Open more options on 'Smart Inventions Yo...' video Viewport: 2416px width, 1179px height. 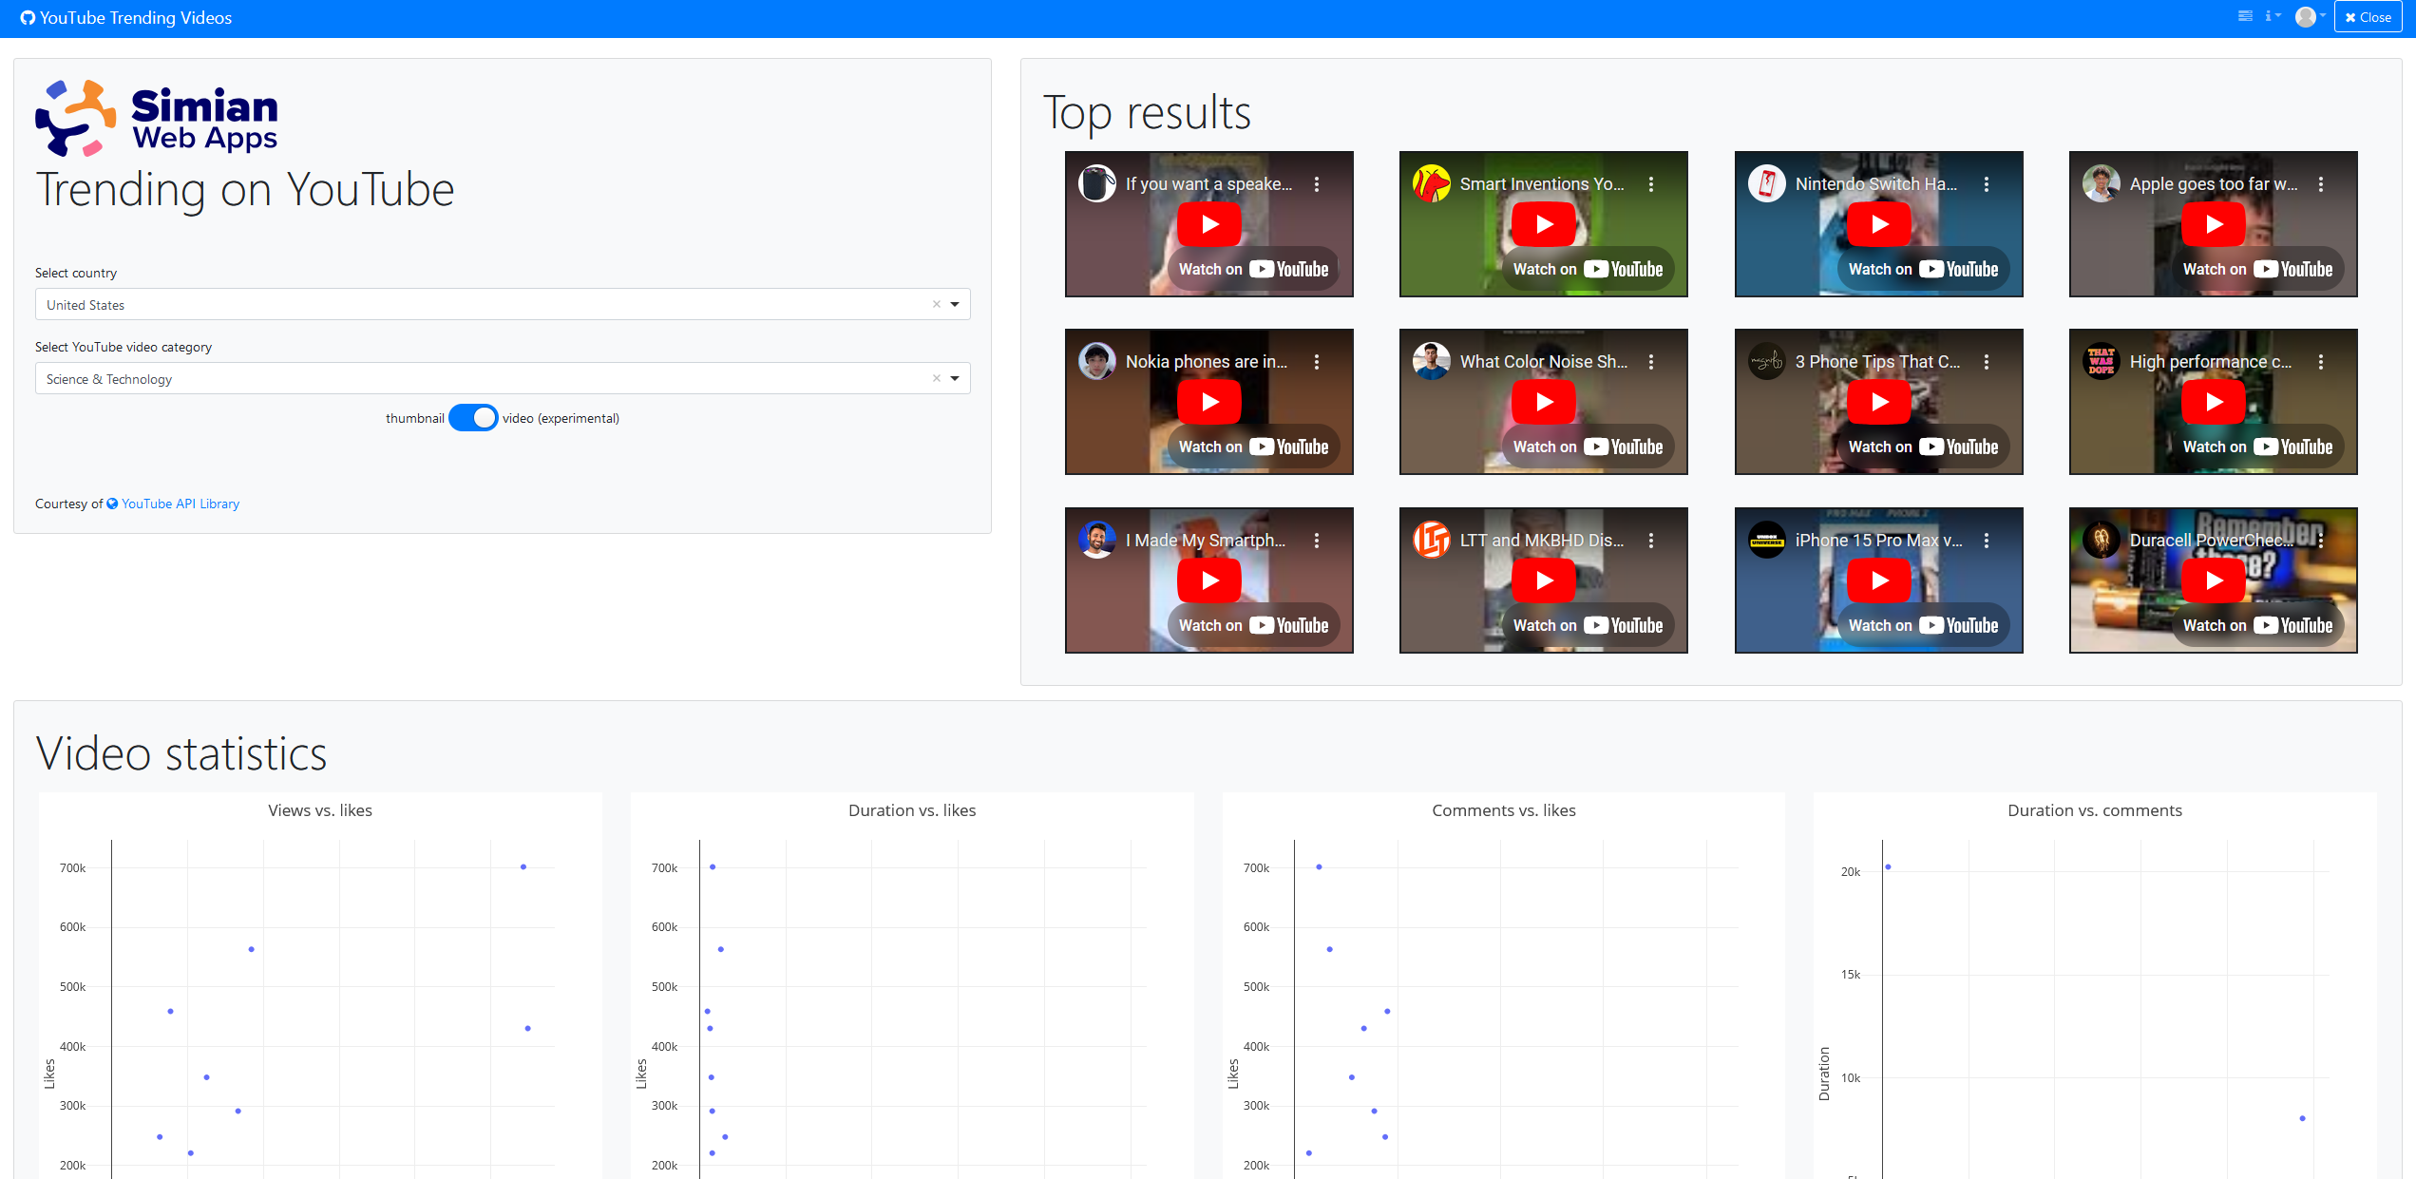pyautogui.click(x=1651, y=184)
